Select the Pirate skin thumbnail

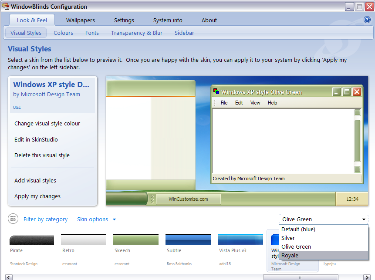[x=31, y=240]
